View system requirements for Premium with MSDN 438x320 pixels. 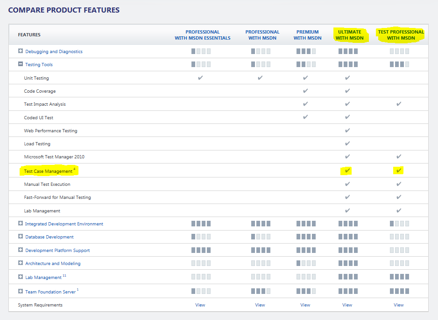(305, 305)
